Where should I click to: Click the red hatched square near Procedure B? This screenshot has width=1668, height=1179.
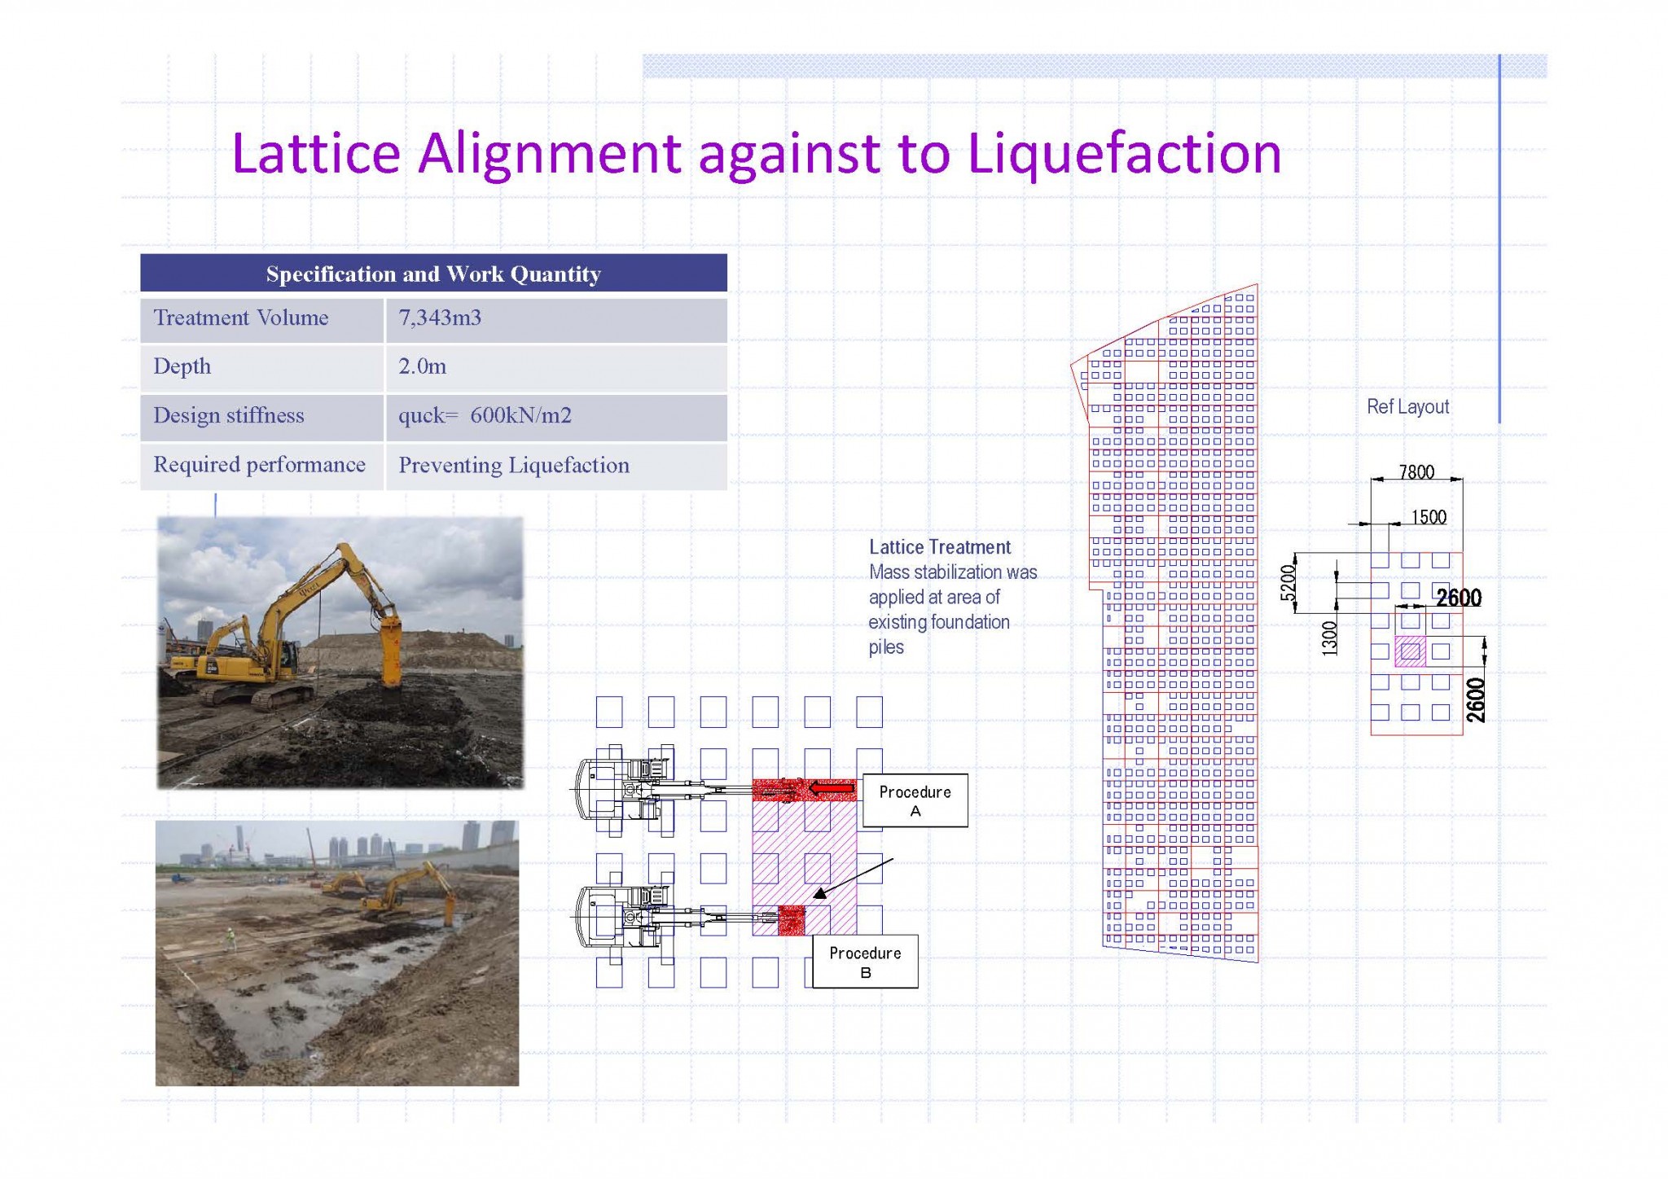point(791,919)
